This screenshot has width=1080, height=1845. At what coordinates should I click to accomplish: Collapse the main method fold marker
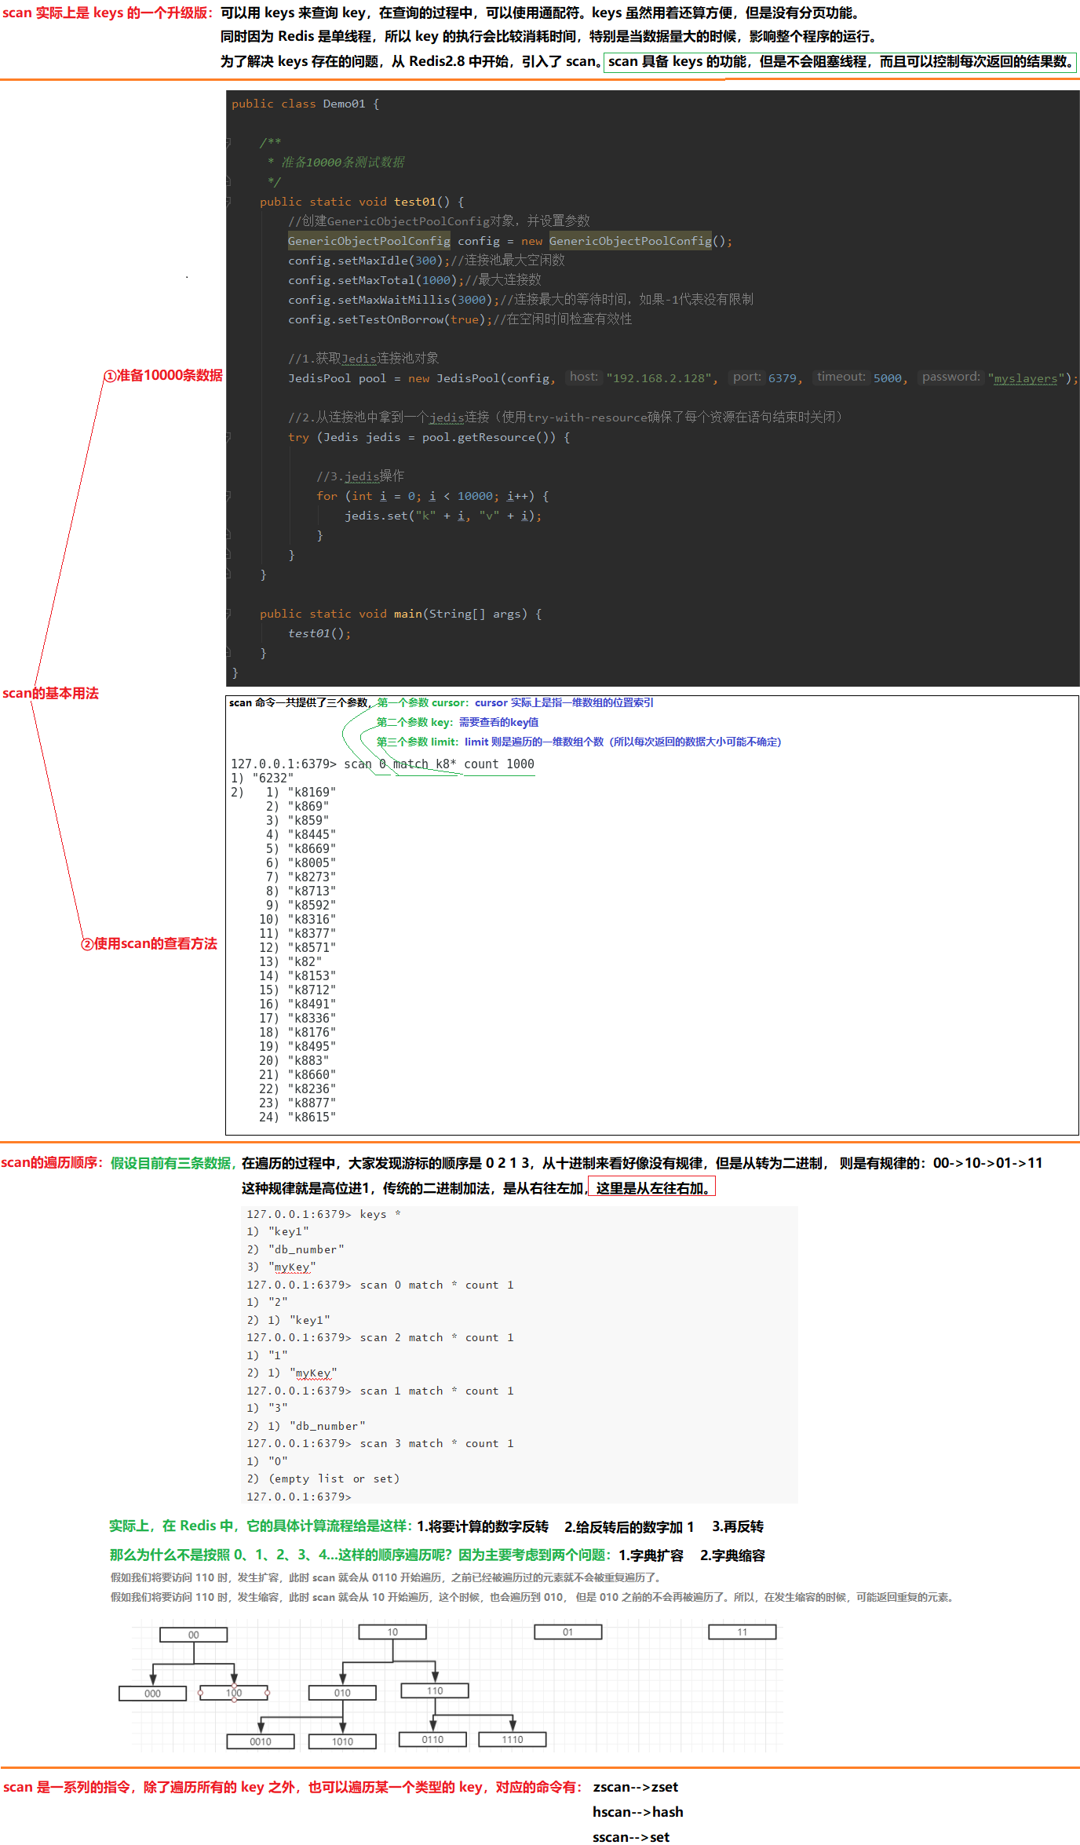tap(228, 614)
